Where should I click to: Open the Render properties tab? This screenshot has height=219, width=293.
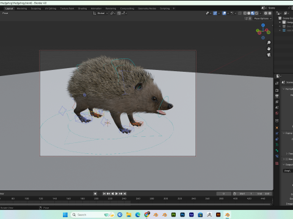(x=277, y=90)
